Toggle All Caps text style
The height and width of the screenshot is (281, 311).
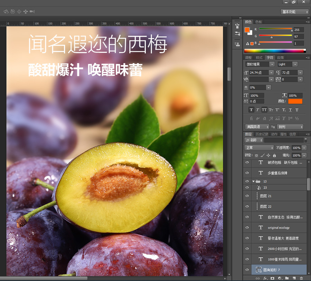point(264,110)
